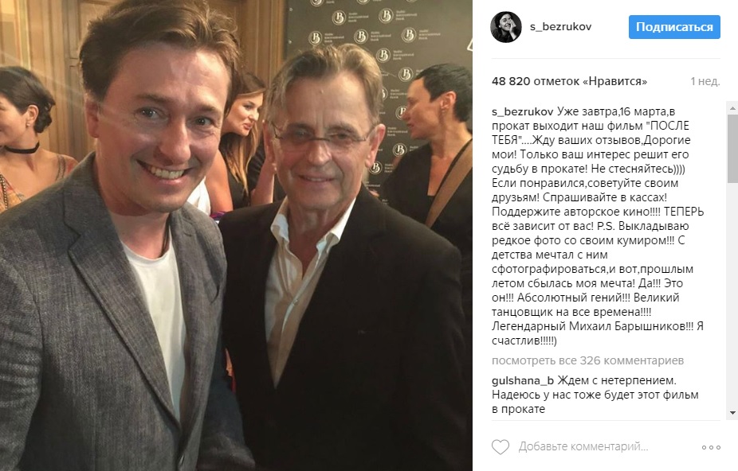The height and width of the screenshot is (471, 738).
Task: Click the empty scrollbar track below the thumb
Action: coord(732,295)
